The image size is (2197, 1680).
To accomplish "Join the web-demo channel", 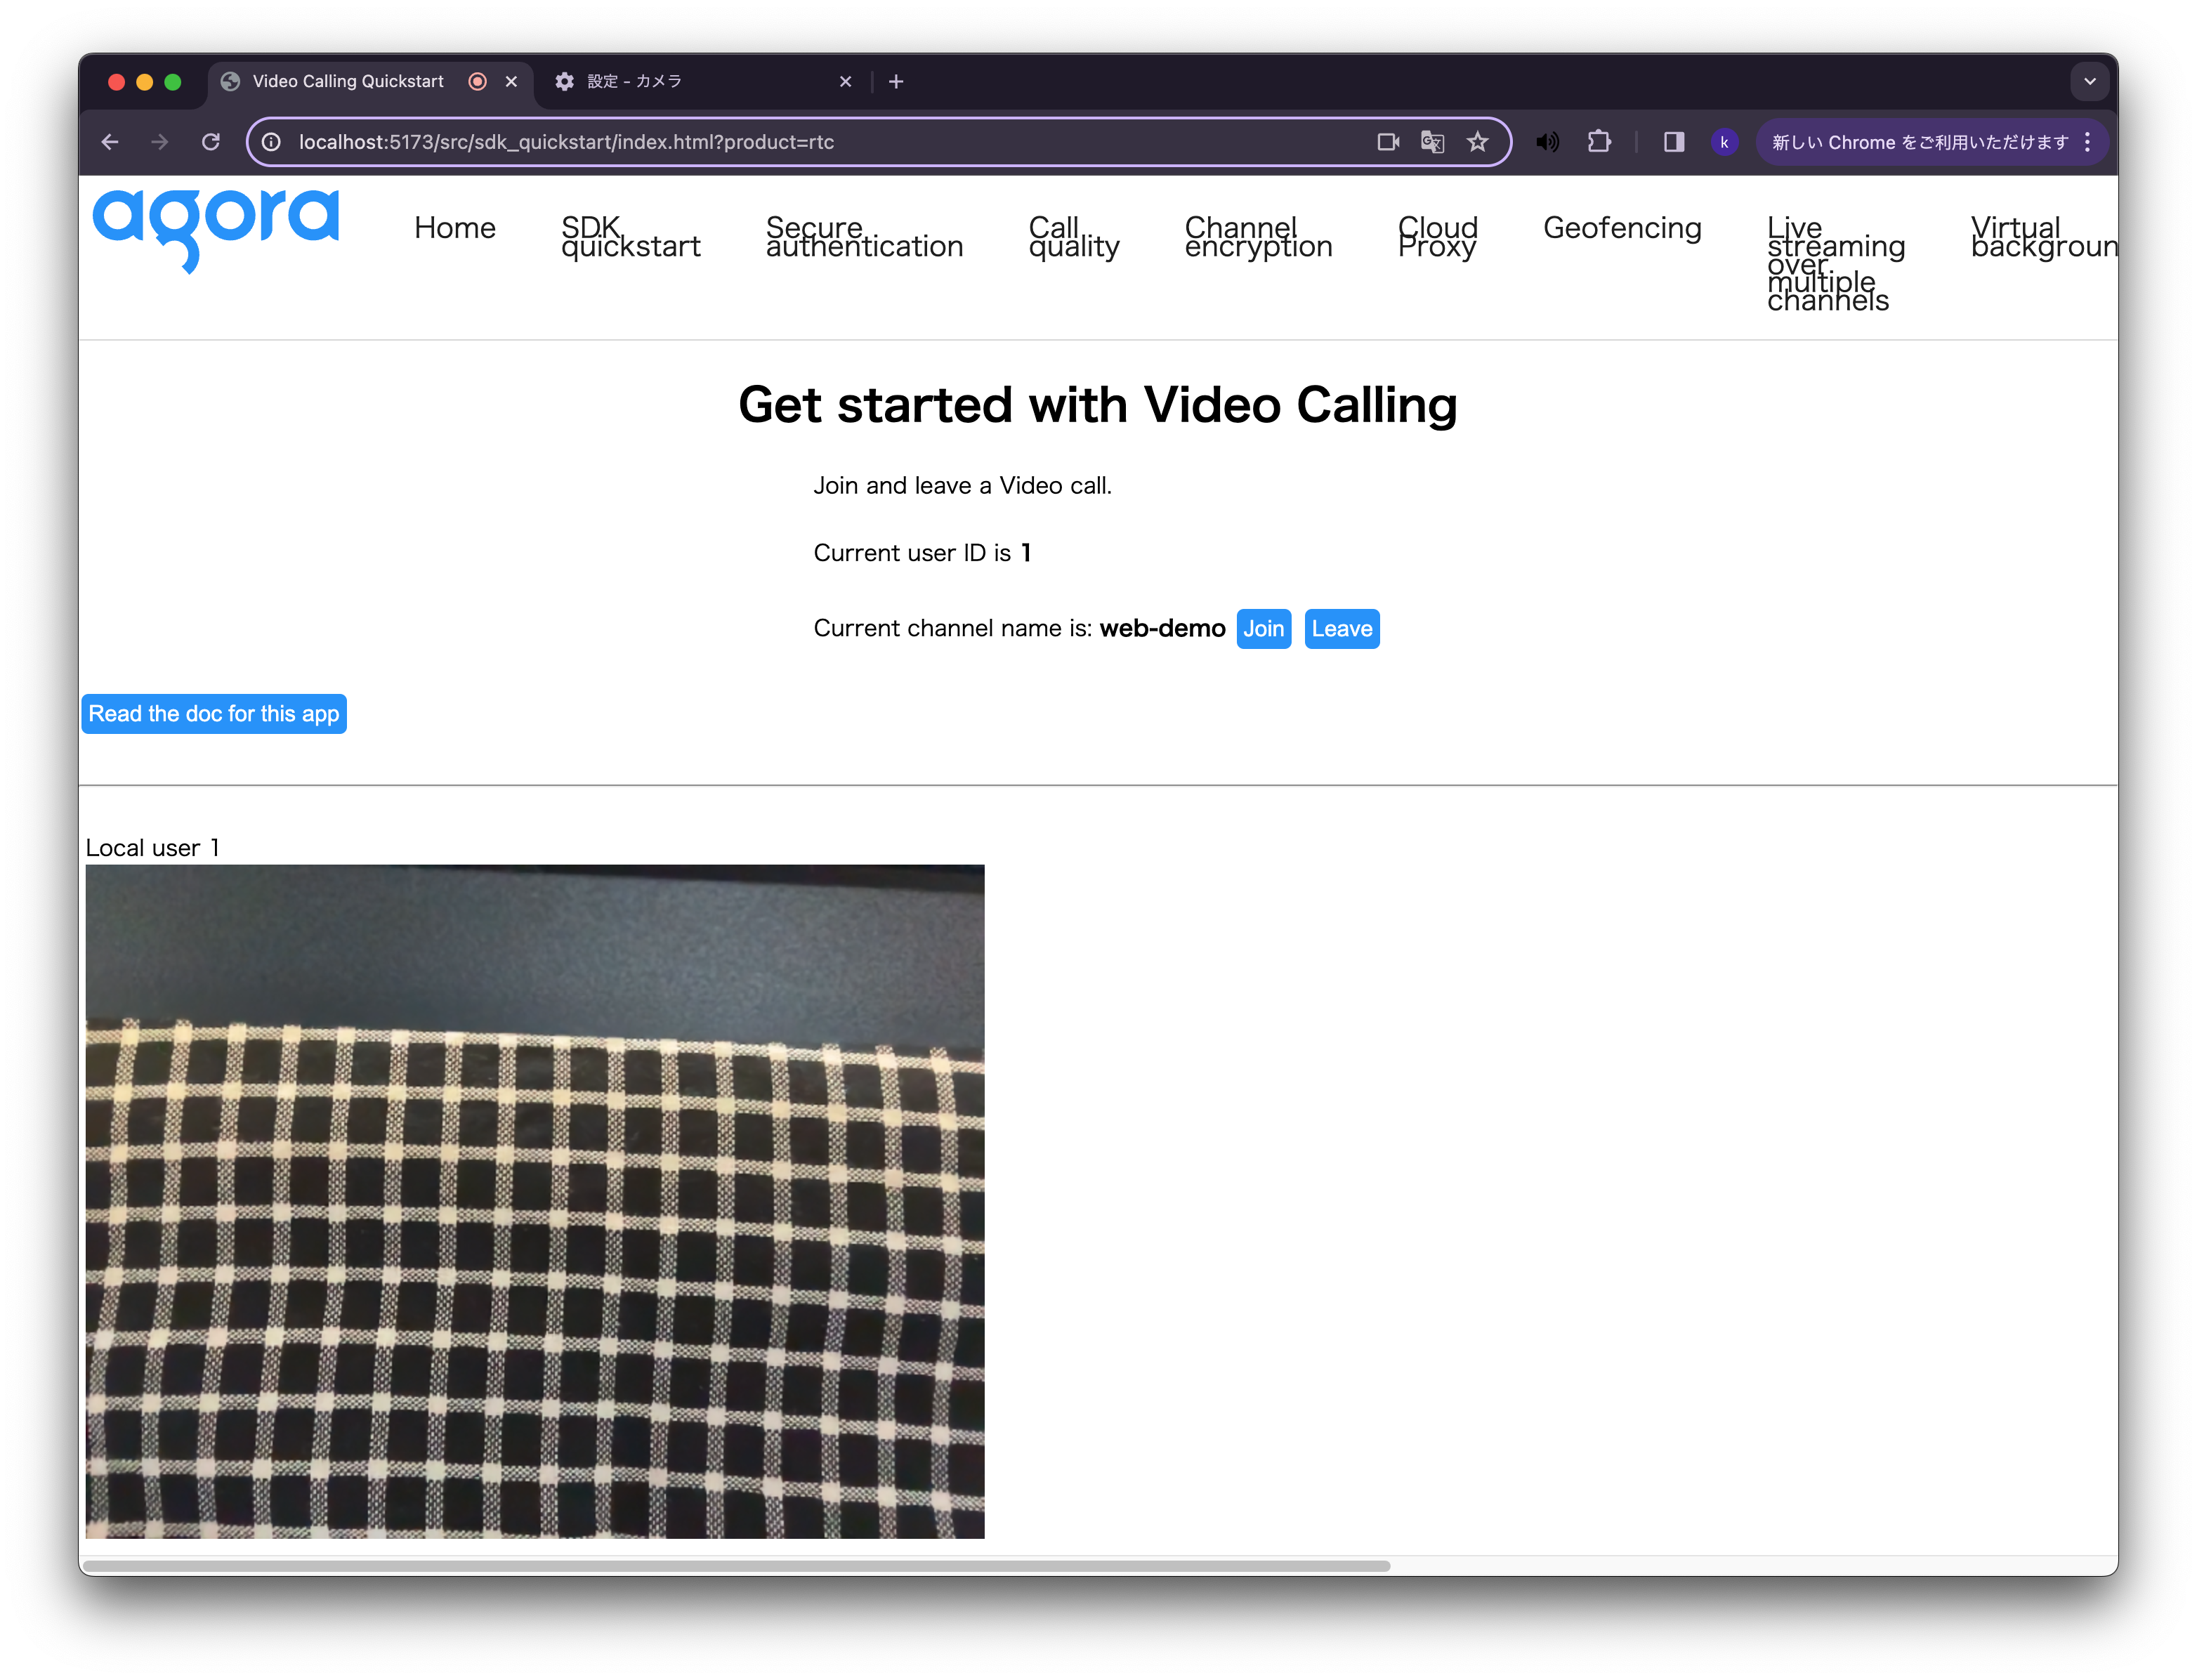I will [1263, 629].
